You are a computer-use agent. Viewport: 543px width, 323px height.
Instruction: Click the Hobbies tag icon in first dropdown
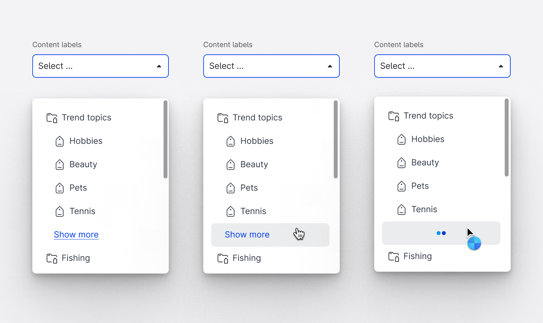(x=60, y=141)
